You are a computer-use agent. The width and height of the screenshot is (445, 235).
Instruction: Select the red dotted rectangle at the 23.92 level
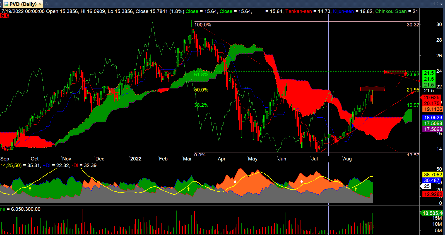pos(395,72)
